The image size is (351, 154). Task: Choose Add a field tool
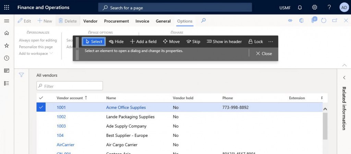click(x=143, y=41)
